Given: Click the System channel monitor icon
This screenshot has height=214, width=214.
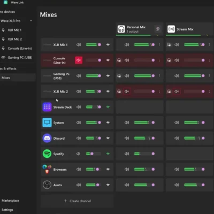Looking at the screenshot, I should pyautogui.click(x=47, y=123).
